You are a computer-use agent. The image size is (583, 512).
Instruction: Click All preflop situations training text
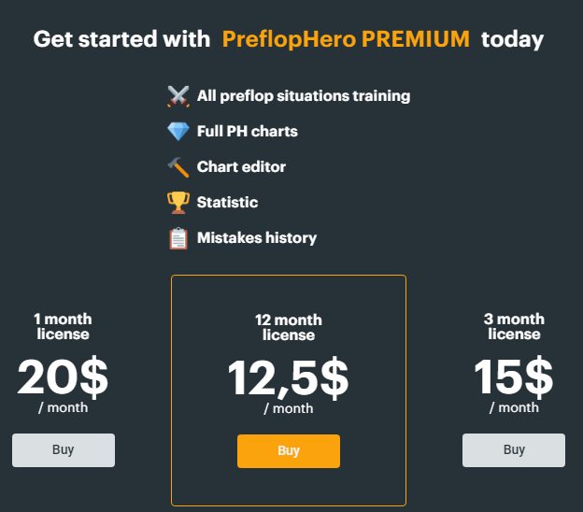(304, 96)
